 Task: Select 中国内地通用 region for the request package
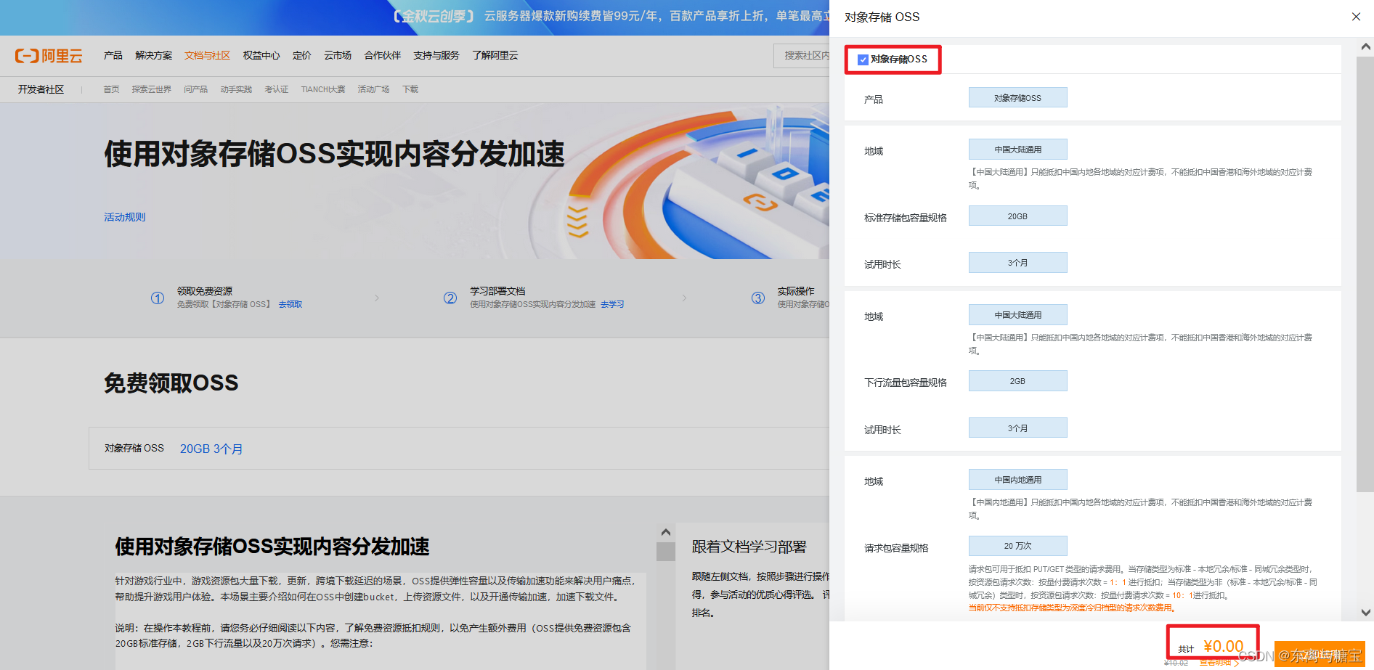pos(1017,480)
